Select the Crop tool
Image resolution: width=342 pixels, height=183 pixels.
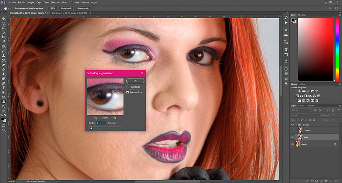(3, 37)
